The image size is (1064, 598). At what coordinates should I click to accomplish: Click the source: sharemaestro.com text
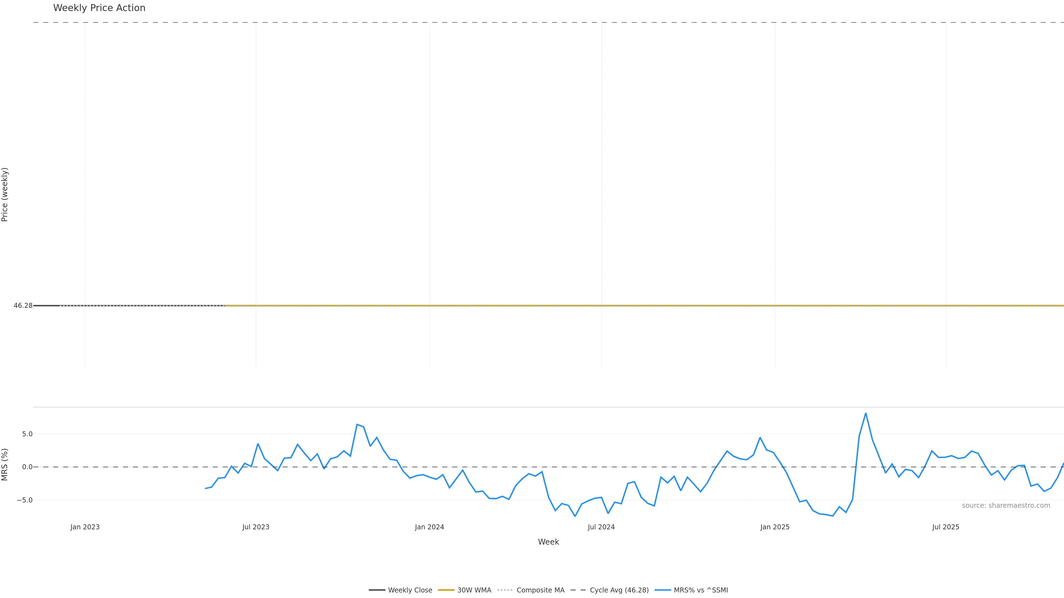point(1006,506)
